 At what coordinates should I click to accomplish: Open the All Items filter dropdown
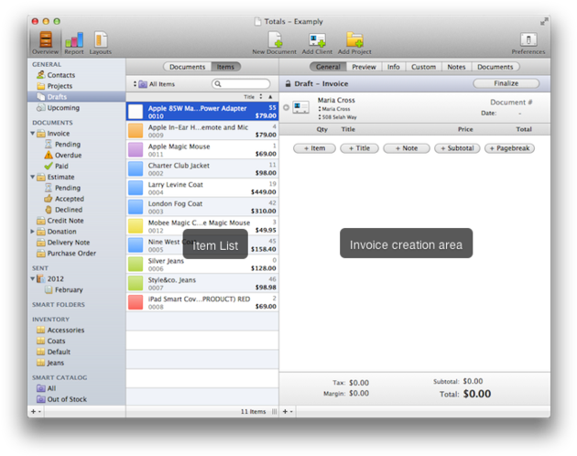[154, 84]
